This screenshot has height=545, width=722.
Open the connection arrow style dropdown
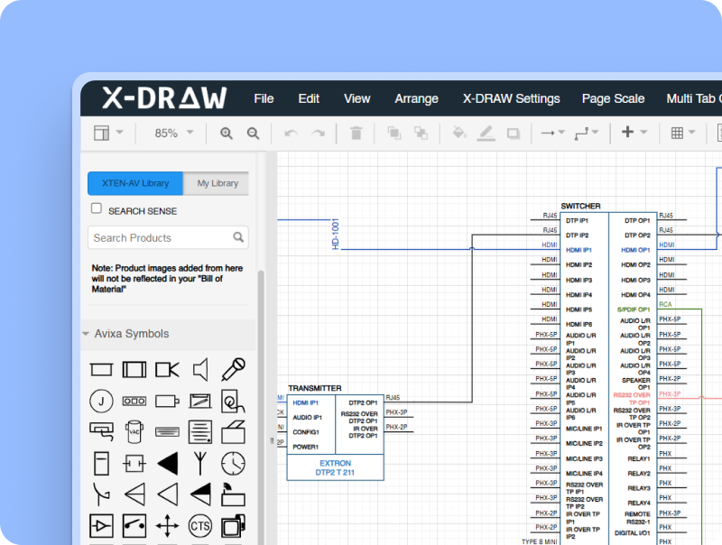click(x=552, y=133)
